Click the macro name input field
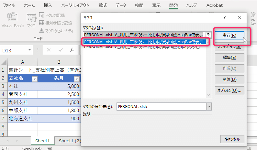The image size is (257, 150). point(144,35)
